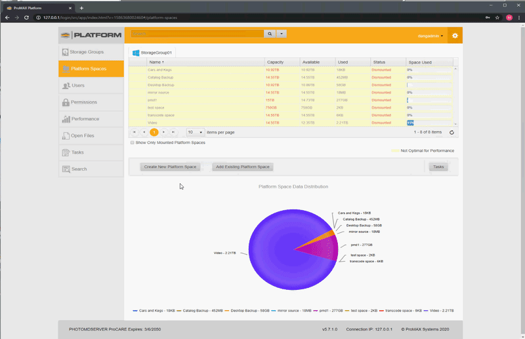Bookmark this page with the star icon
The width and height of the screenshot is (525, 339).
click(x=497, y=18)
